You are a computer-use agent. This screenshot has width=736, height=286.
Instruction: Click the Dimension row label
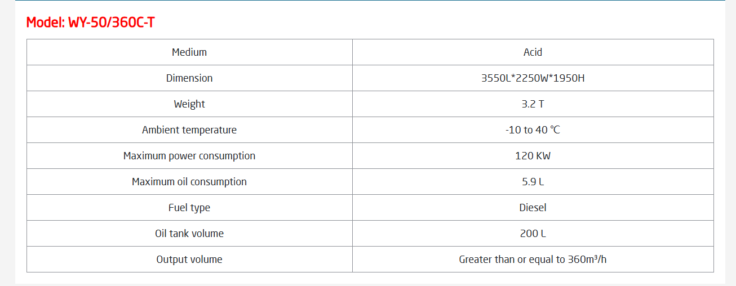coord(189,78)
